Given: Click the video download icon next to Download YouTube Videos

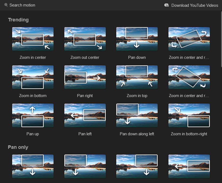Looking at the screenshot, I should click(x=167, y=5).
